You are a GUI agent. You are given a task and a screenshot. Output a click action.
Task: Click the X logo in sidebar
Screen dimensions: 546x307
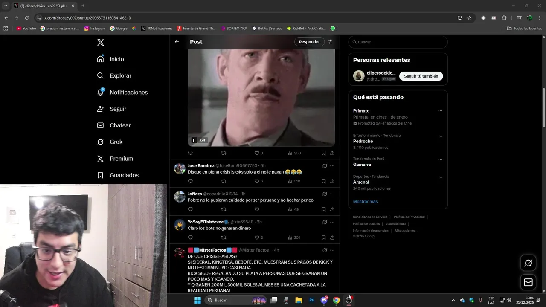101,42
